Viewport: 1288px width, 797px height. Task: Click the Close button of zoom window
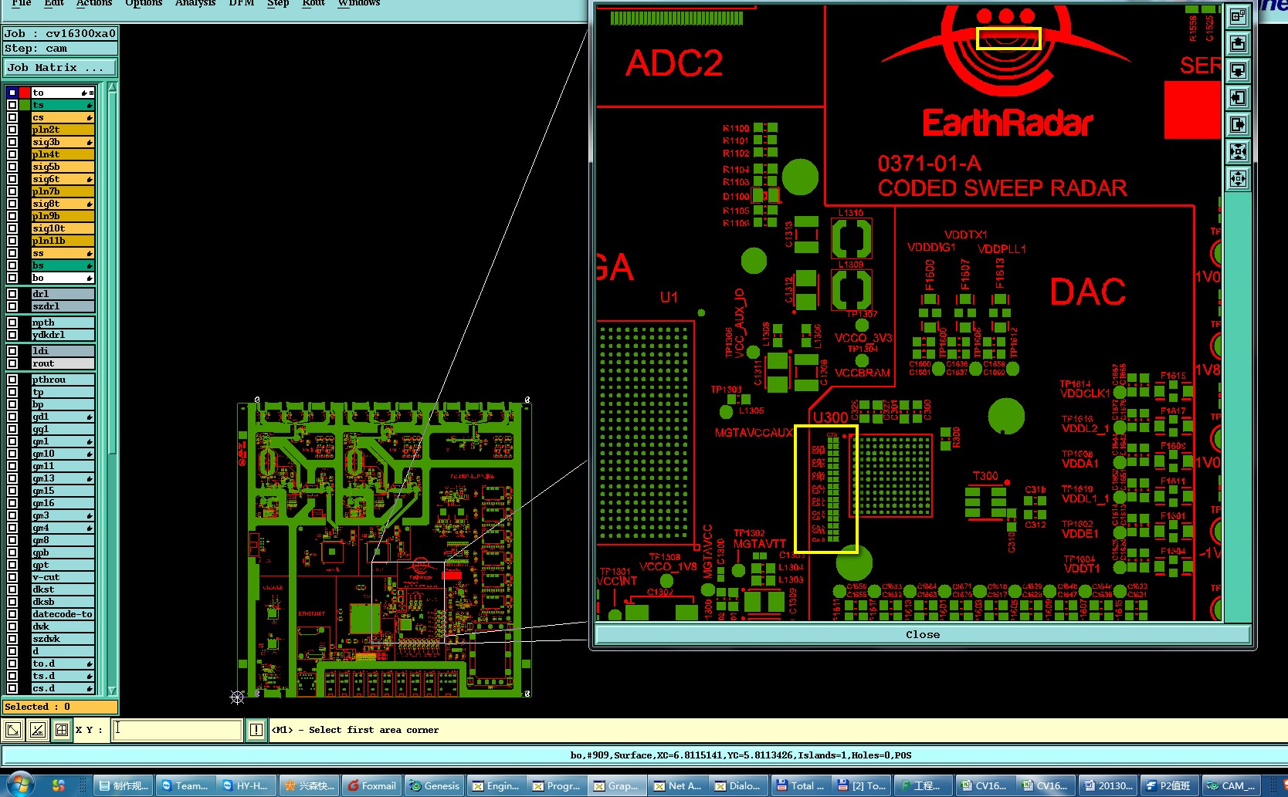923,634
